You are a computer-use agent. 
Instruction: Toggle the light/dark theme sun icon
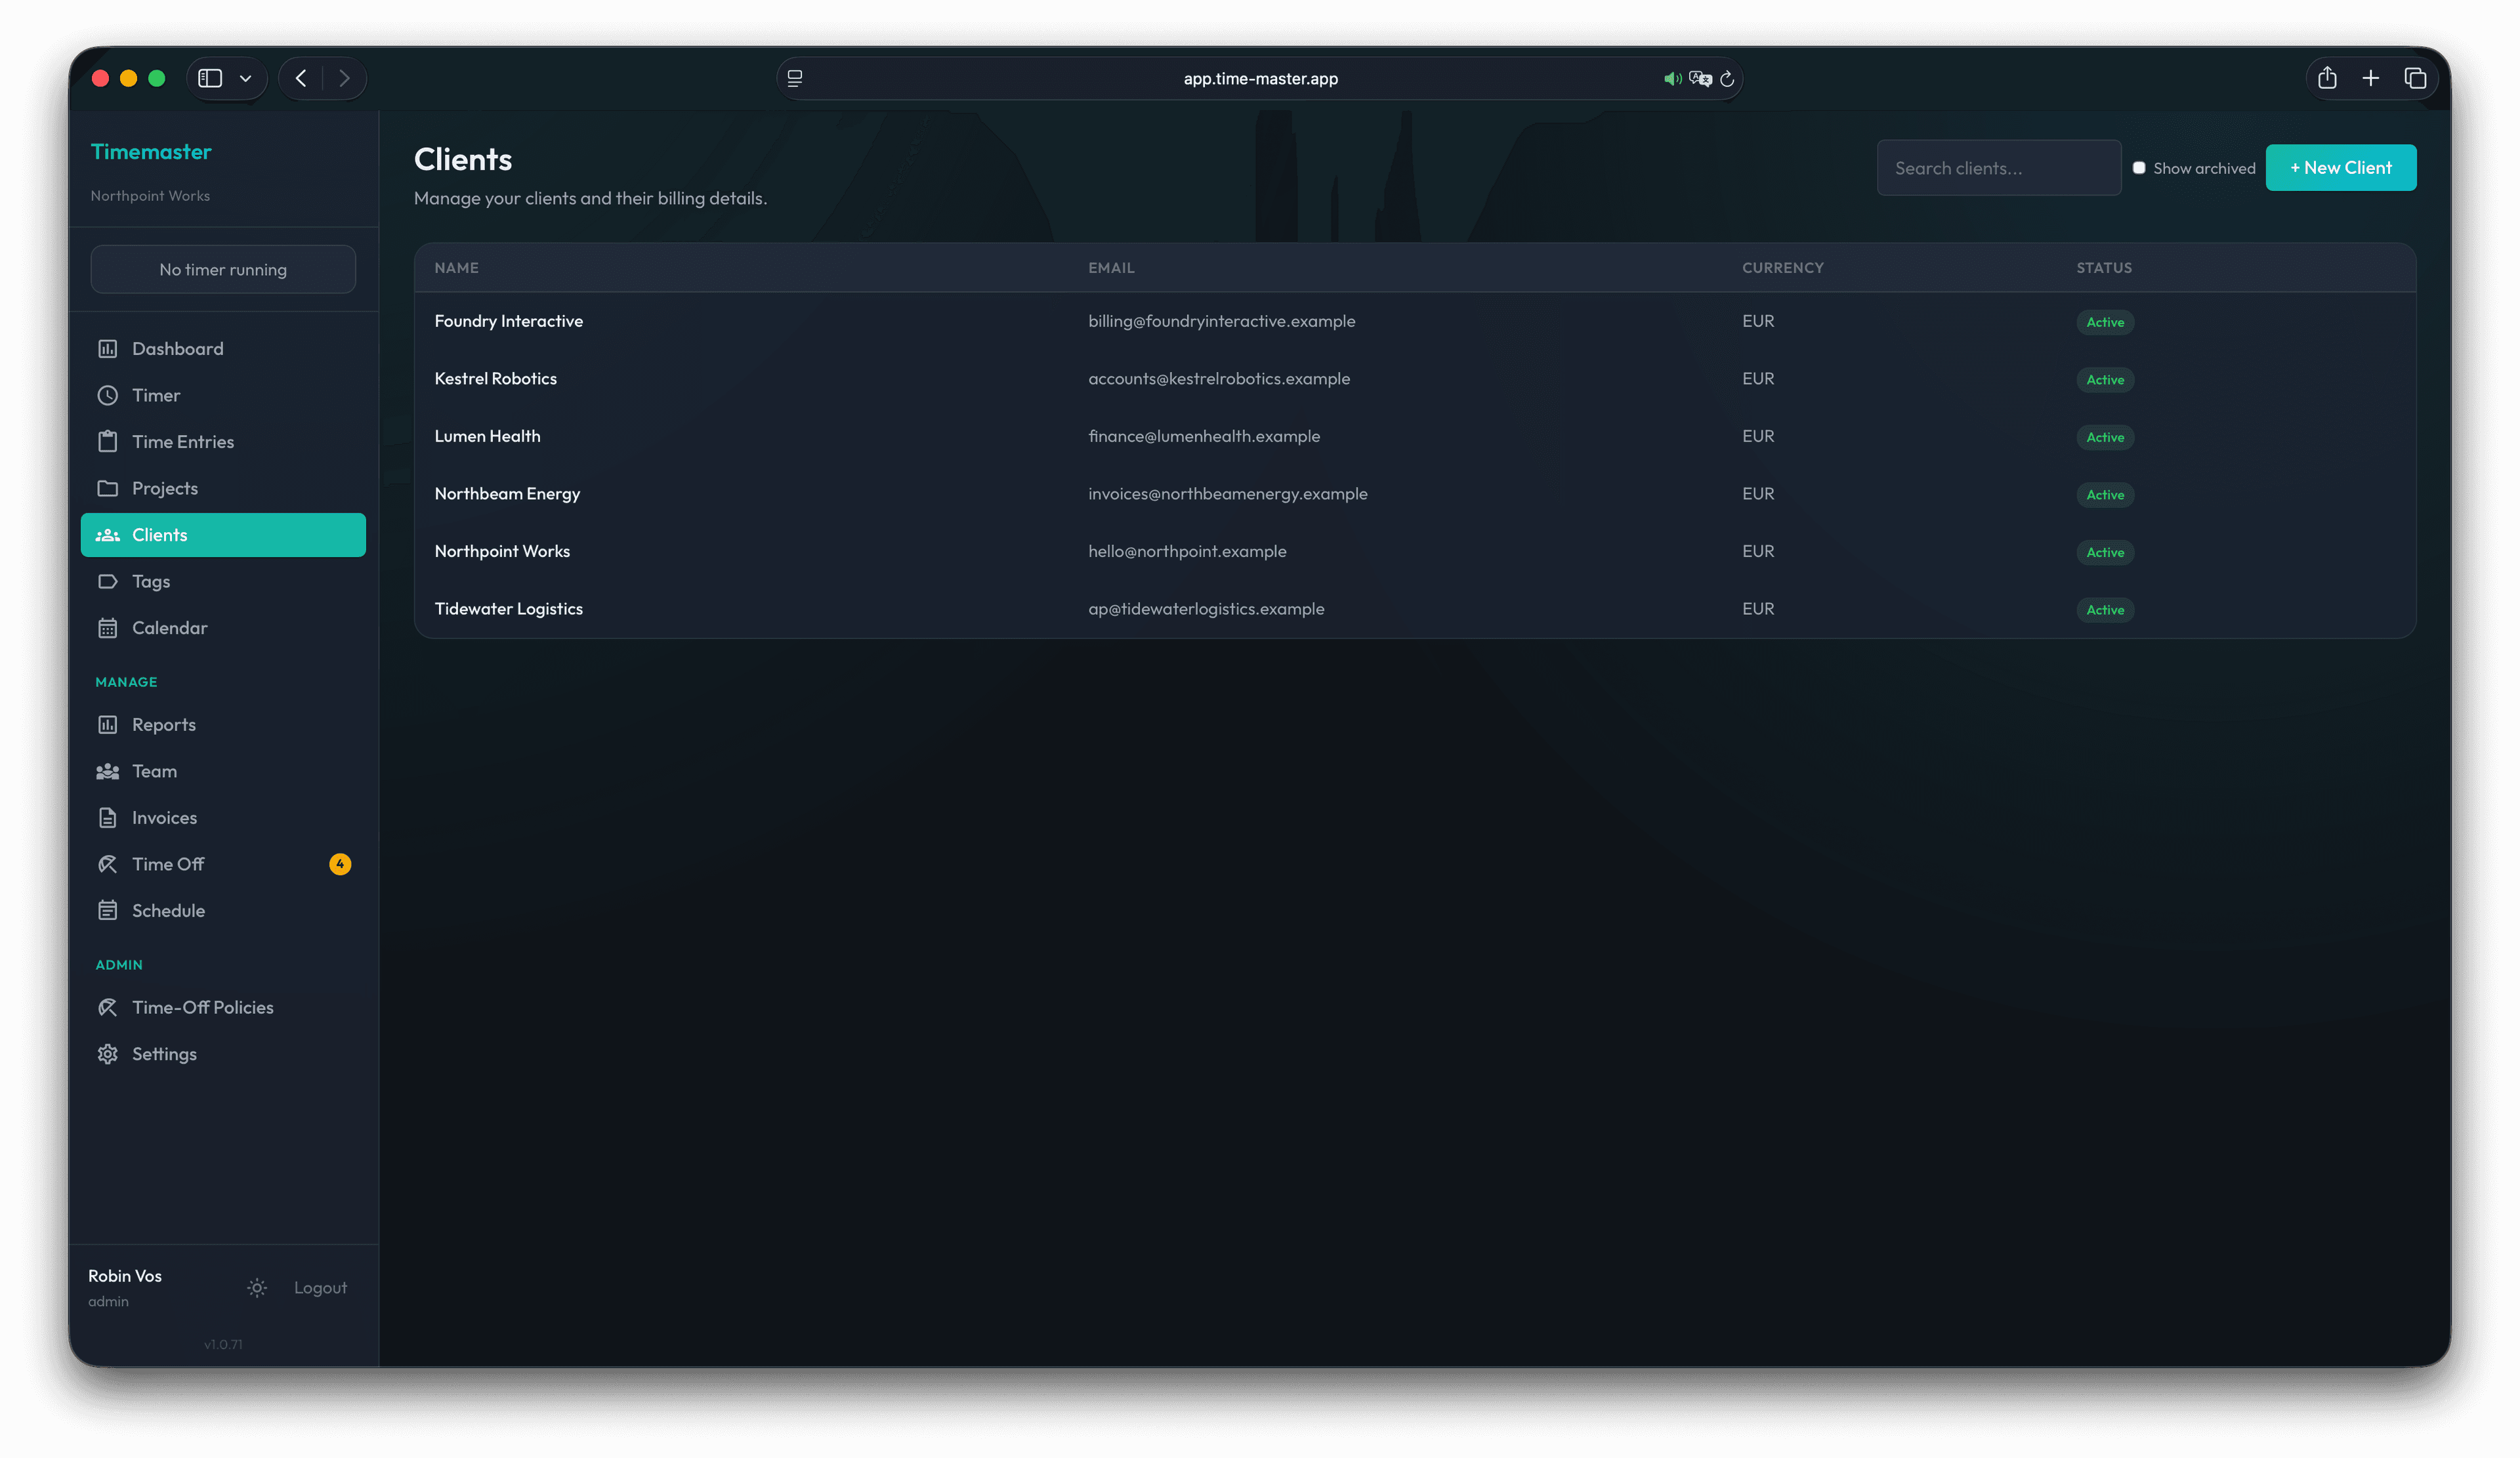[257, 1288]
